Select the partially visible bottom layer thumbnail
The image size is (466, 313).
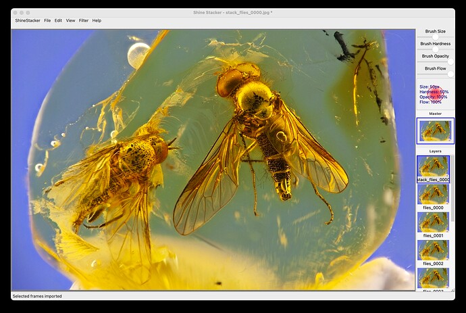pos(433,278)
